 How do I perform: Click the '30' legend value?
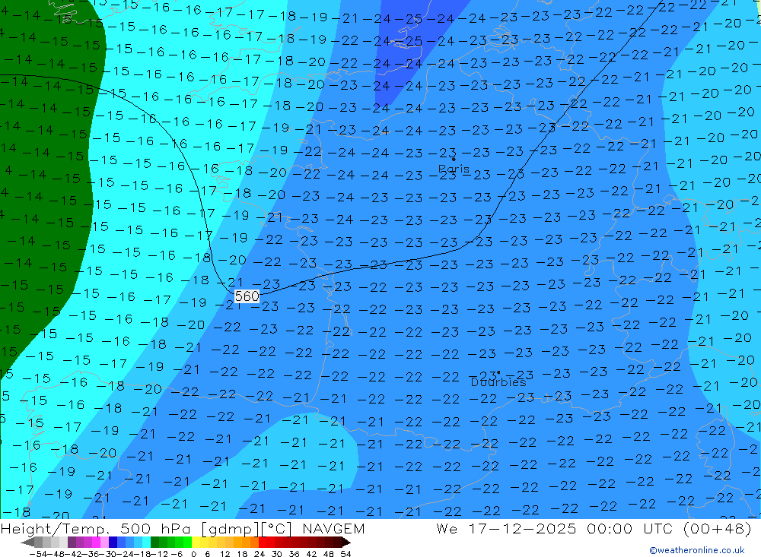pyautogui.click(x=277, y=554)
